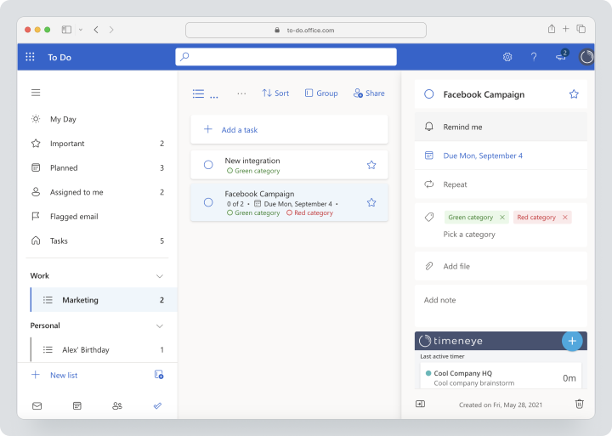Screen dimensions: 612x436
Task: Click the Share button
Action: [x=369, y=93]
